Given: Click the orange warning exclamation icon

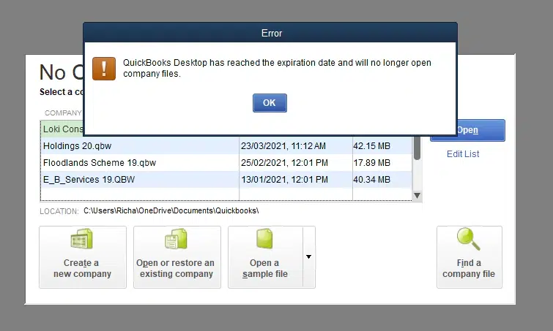Looking at the screenshot, I should point(104,69).
